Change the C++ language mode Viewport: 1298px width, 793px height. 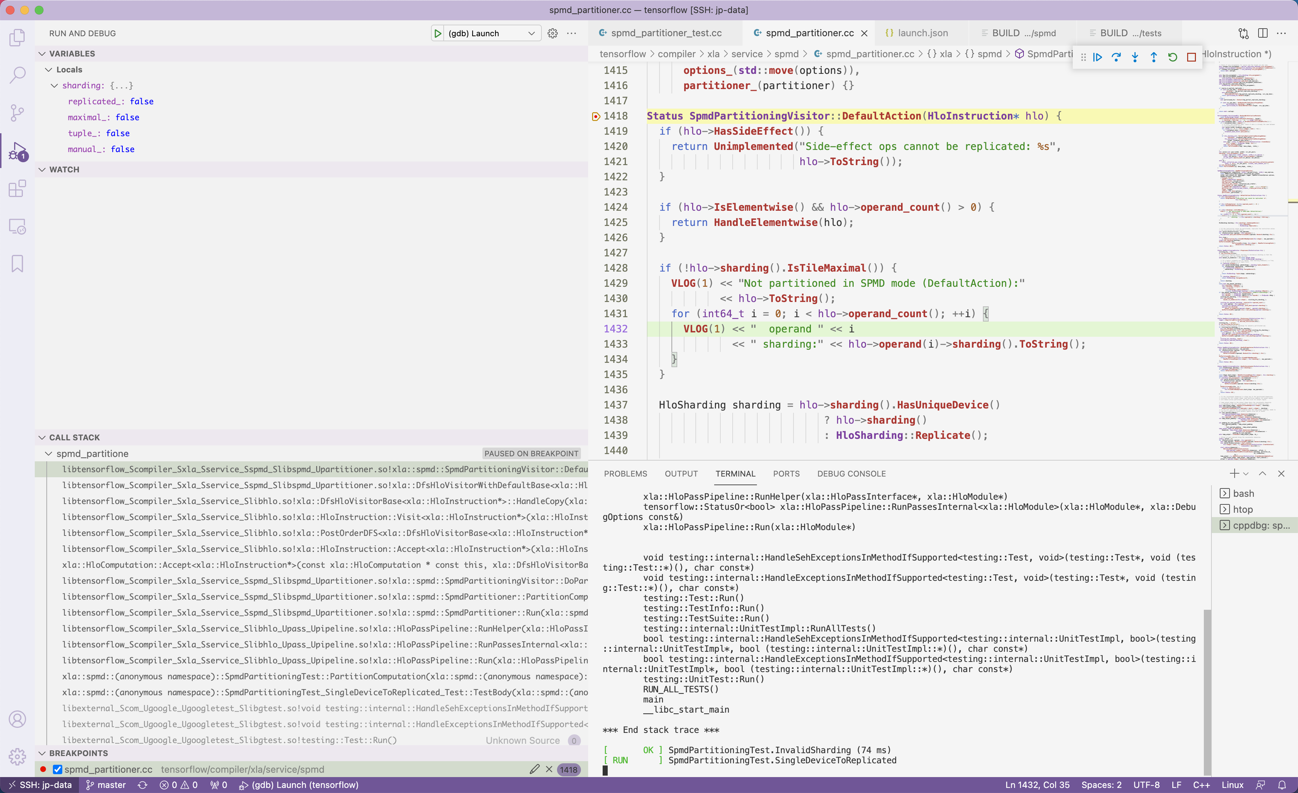[1201, 785]
